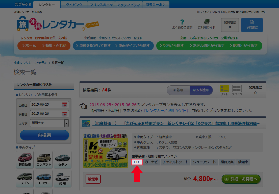The height and width of the screenshot is (194, 279).
Task: Open 車種を指定して探す navigation item
Action: (x=93, y=45)
